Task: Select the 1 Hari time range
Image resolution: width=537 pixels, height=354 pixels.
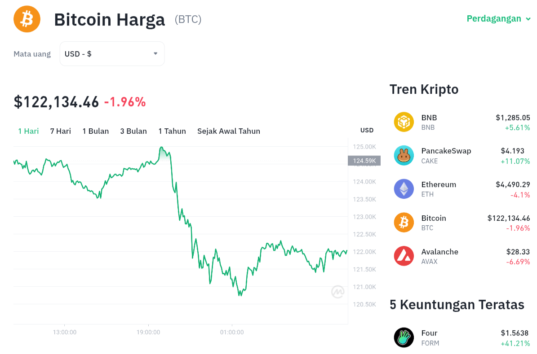Action: (x=28, y=131)
